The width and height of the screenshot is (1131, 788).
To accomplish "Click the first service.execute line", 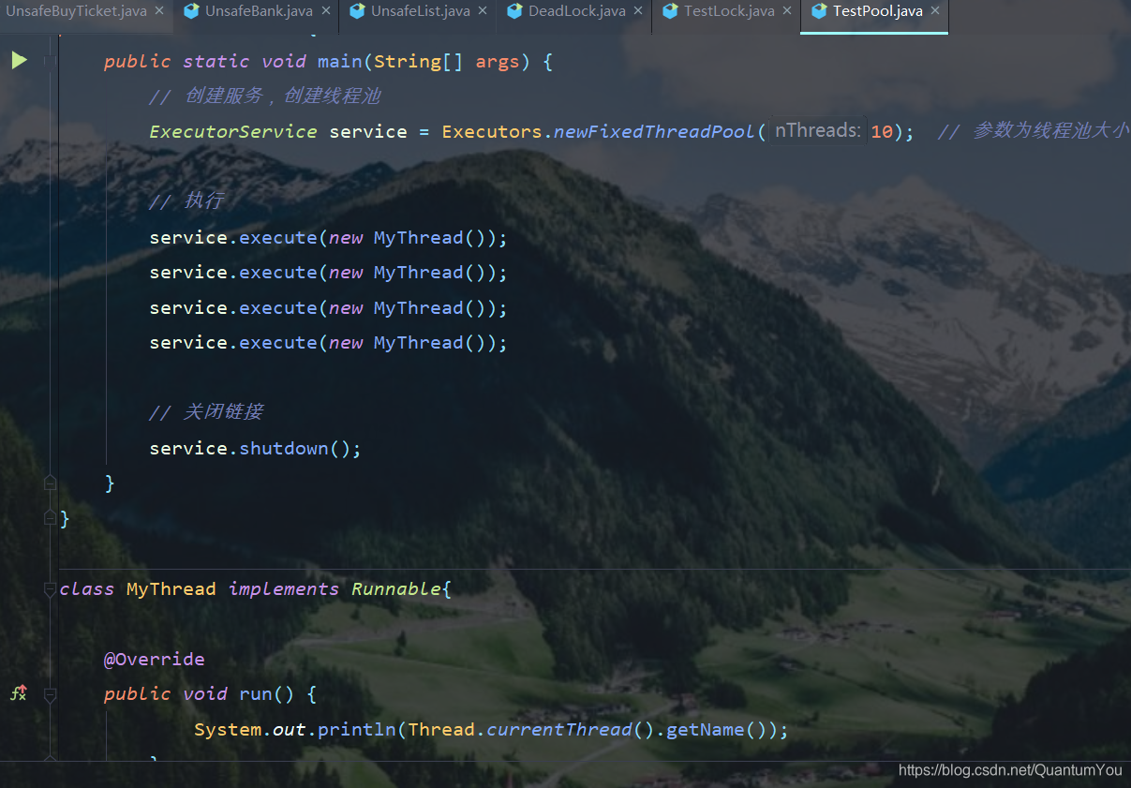I will (328, 238).
